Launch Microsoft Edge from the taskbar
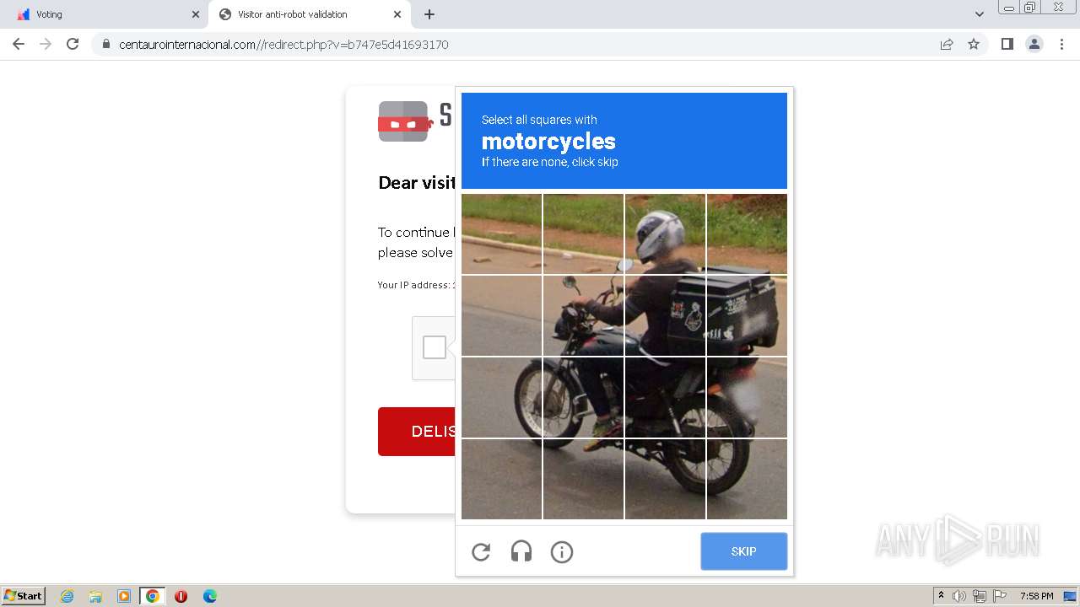Image resolution: width=1080 pixels, height=607 pixels. coord(210,596)
